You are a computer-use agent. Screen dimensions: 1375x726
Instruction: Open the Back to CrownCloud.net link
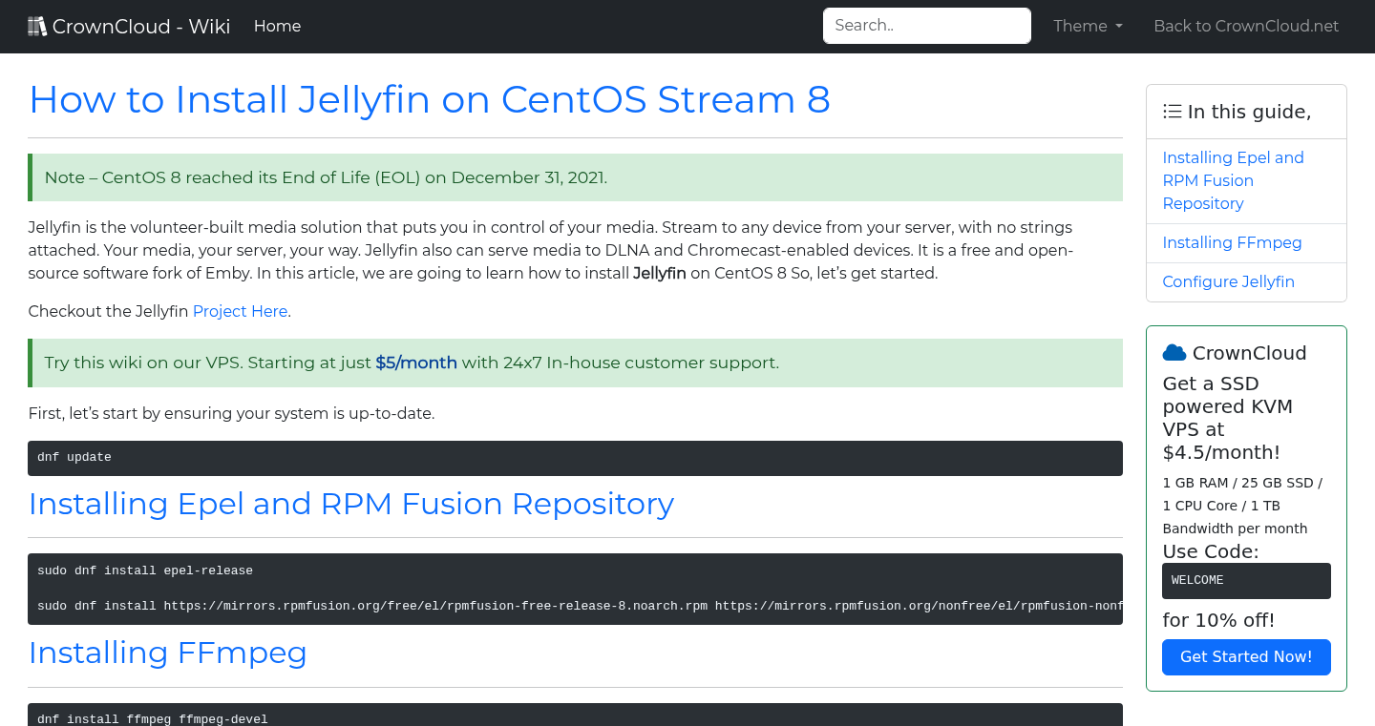coord(1246,26)
